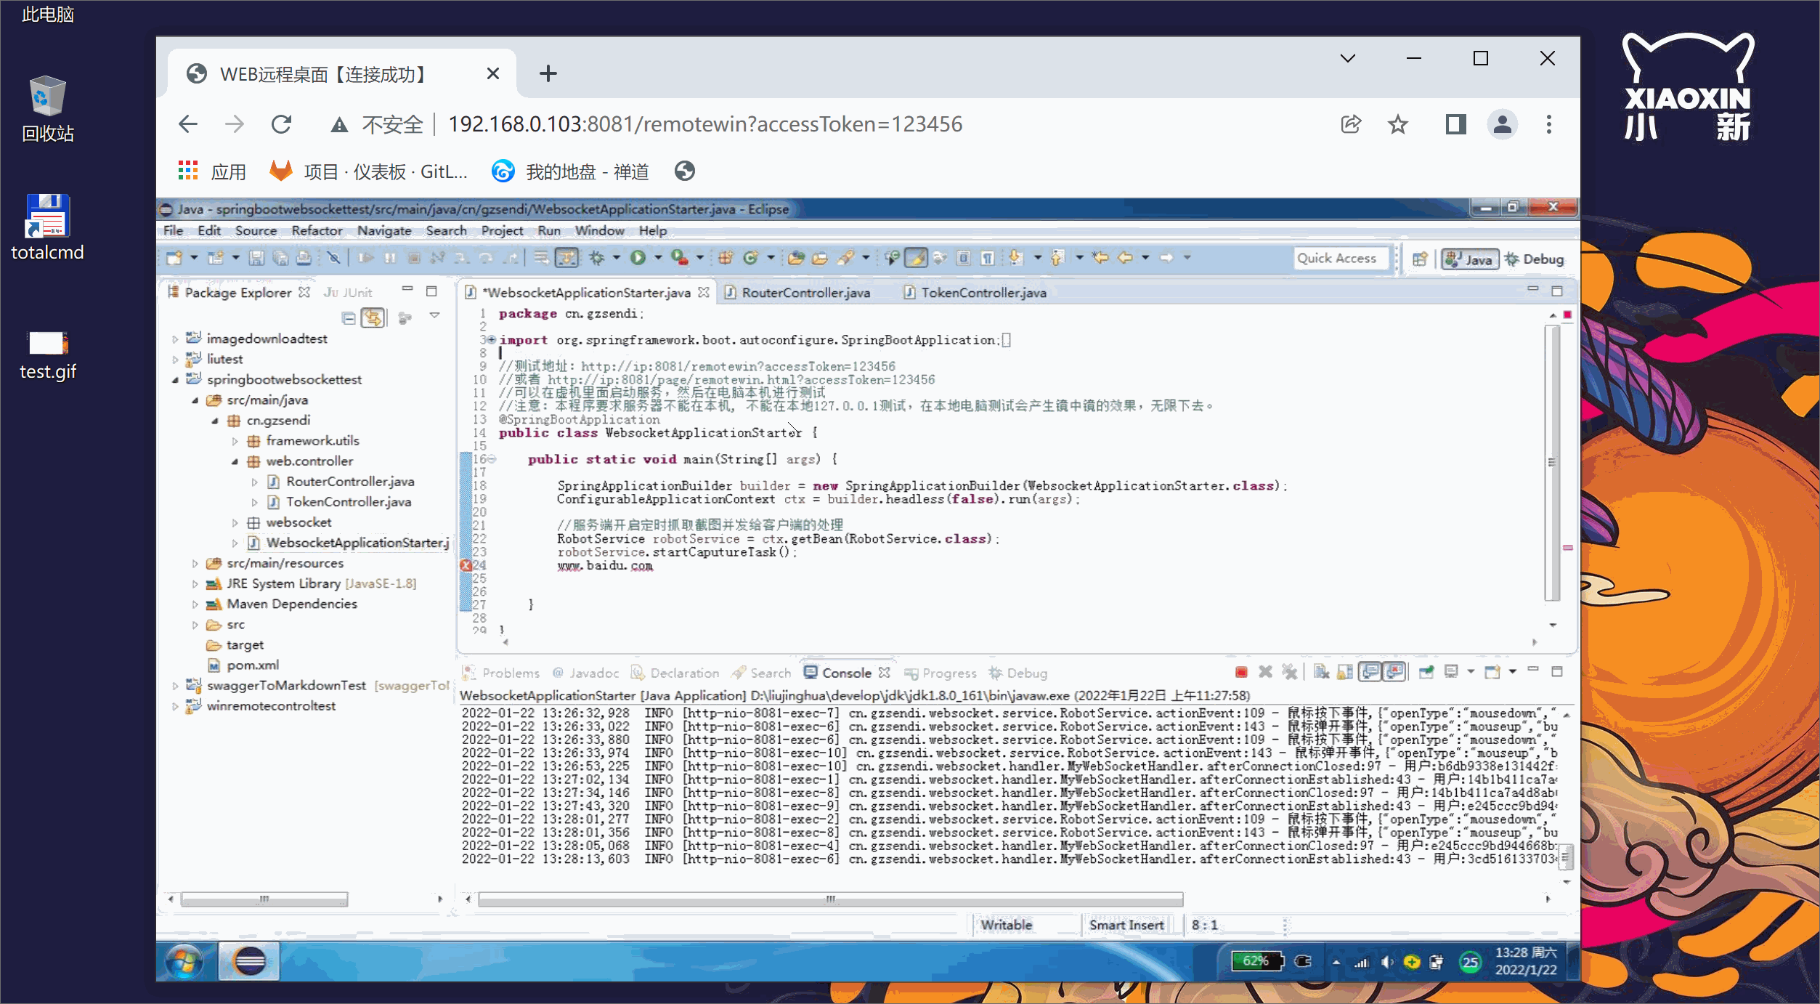
Task: Click the Collapse All icon in Package Explorer
Action: [x=349, y=318]
